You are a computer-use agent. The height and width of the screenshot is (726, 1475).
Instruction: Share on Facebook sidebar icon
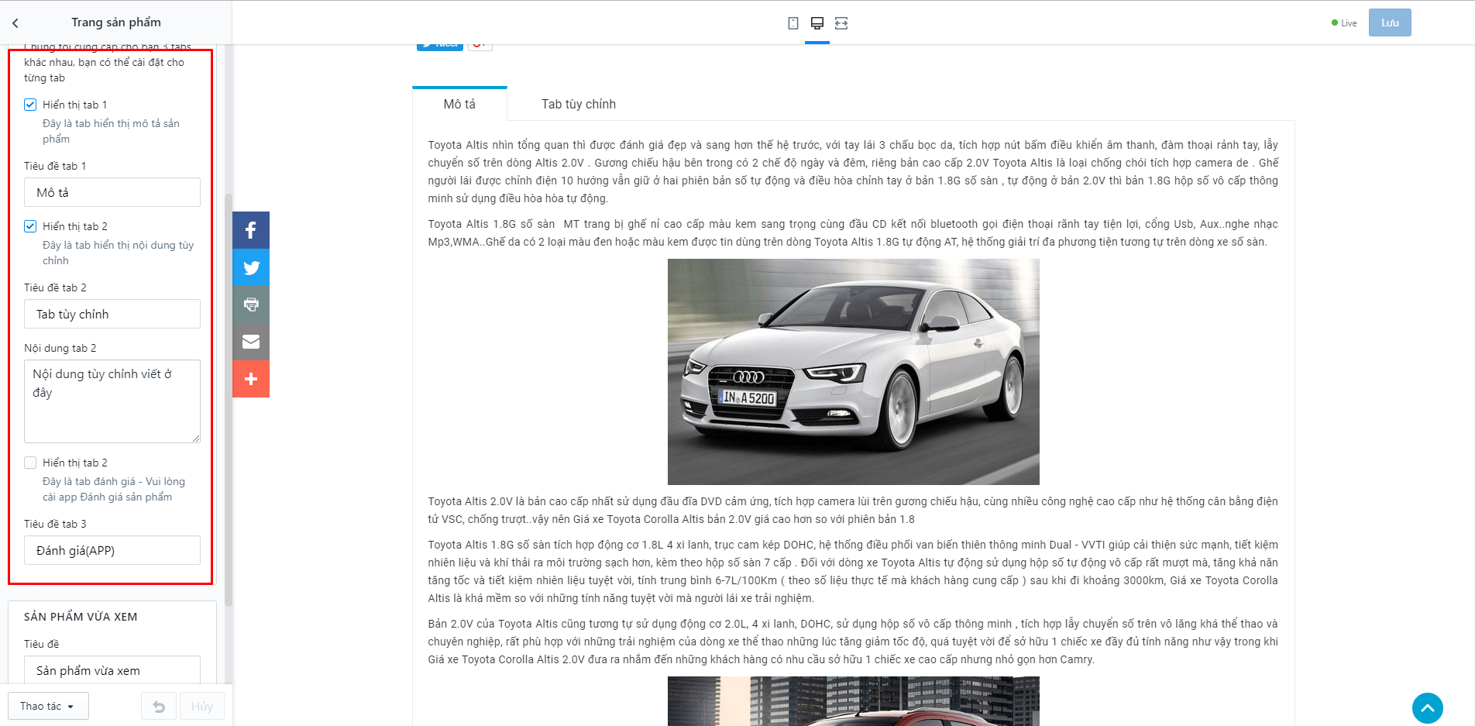click(x=251, y=230)
